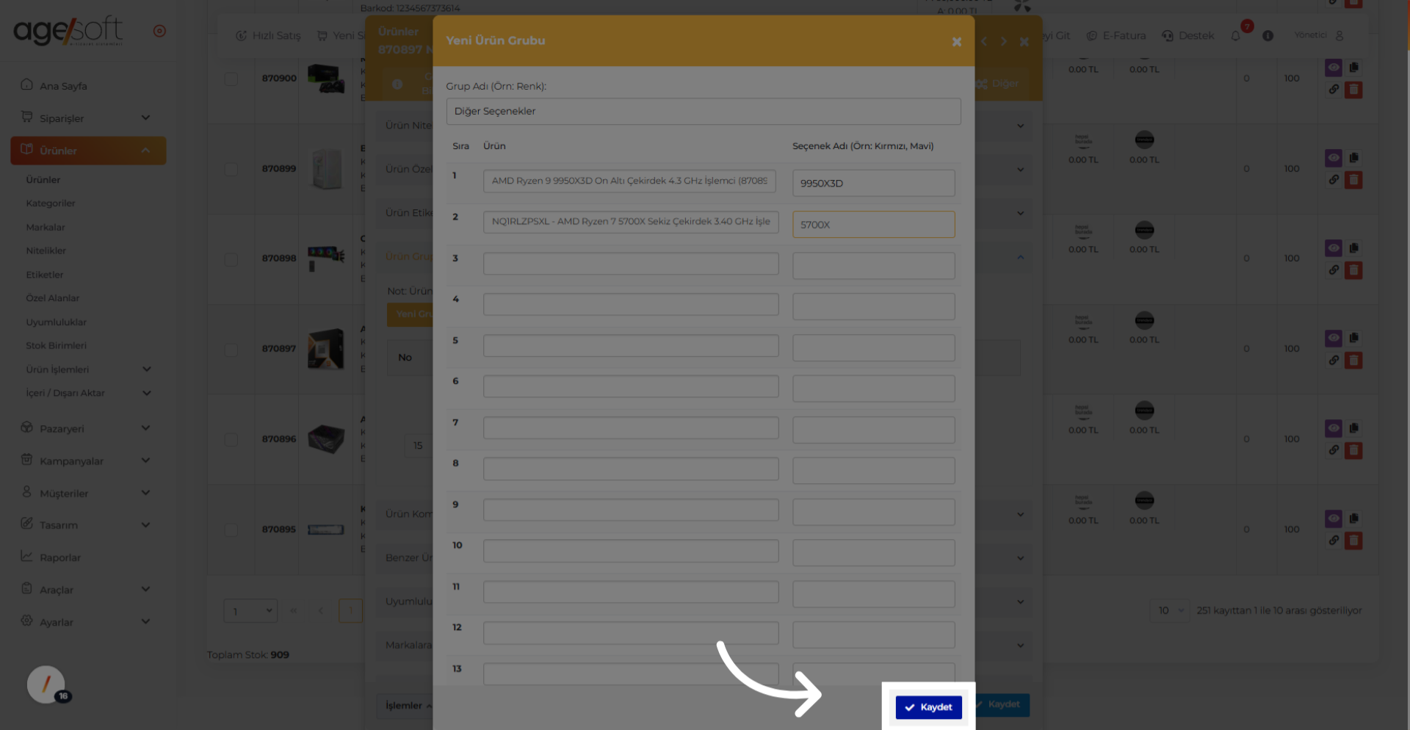Delete product 870897 with red trash icon
Viewport: 1410px width, 730px height.
pos(1353,361)
